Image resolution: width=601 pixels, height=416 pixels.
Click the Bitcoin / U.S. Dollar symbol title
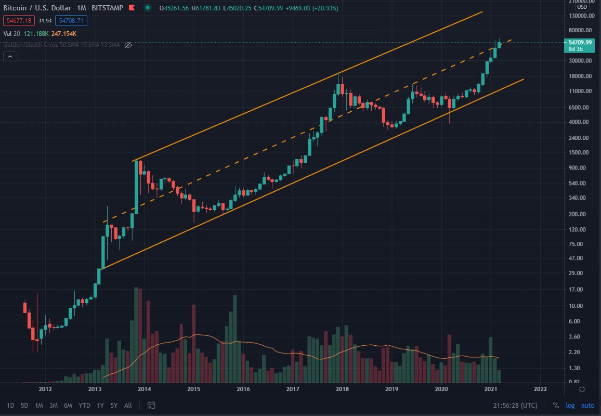point(37,8)
